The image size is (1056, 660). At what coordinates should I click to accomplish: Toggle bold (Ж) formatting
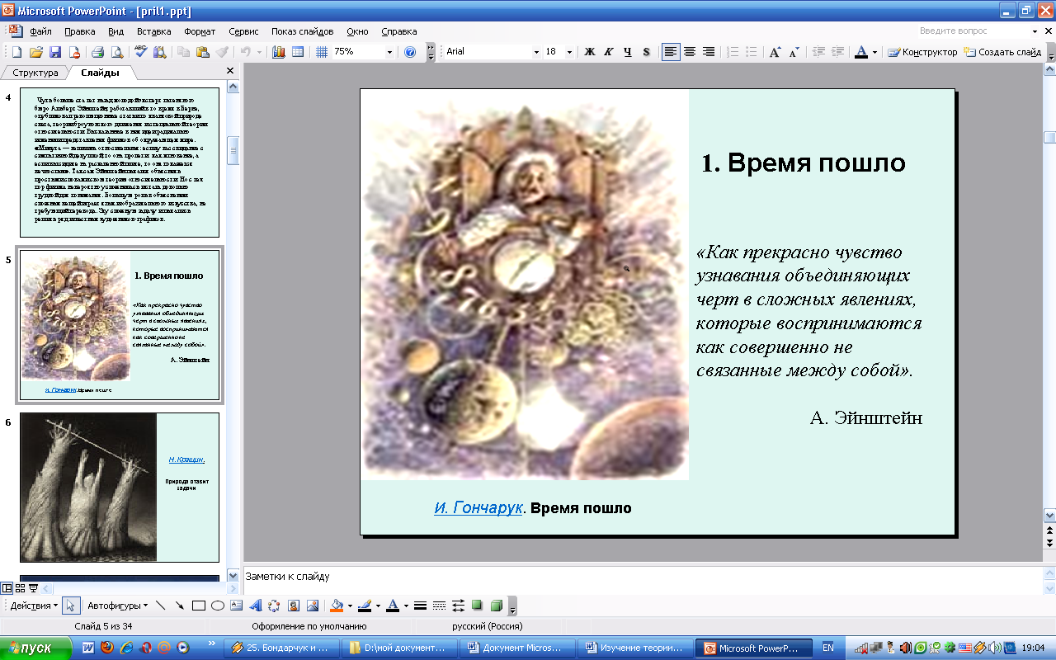tap(590, 52)
